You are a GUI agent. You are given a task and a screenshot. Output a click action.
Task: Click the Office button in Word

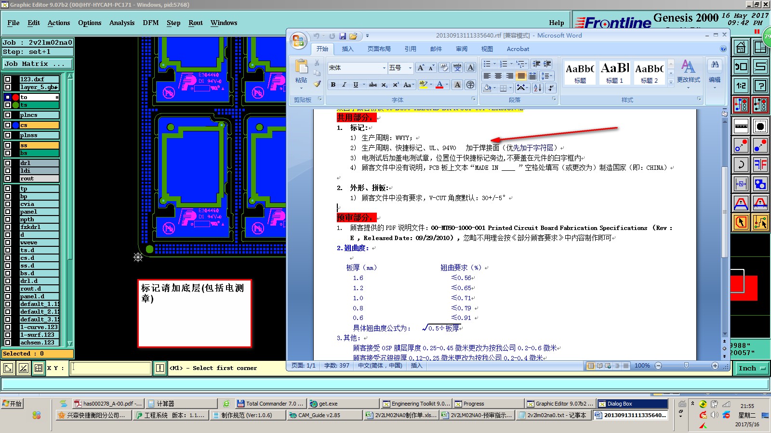pos(298,40)
